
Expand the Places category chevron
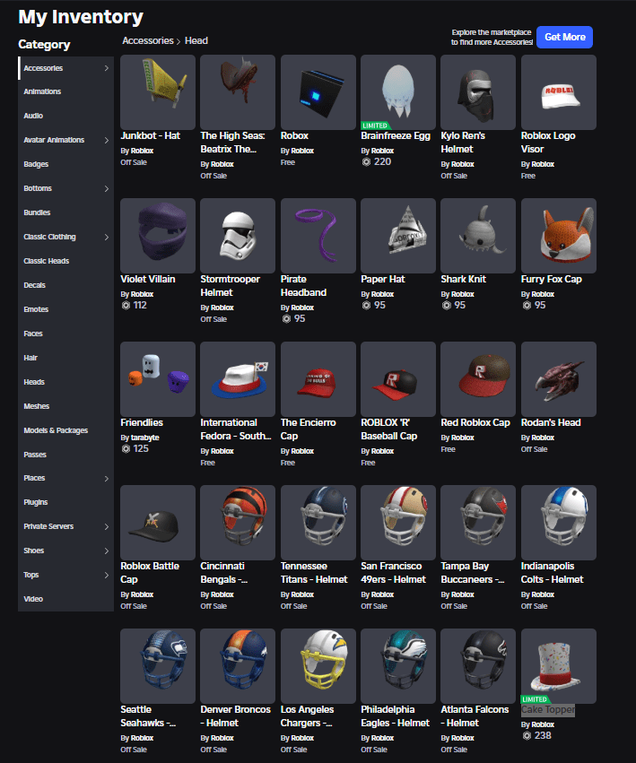(x=106, y=479)
